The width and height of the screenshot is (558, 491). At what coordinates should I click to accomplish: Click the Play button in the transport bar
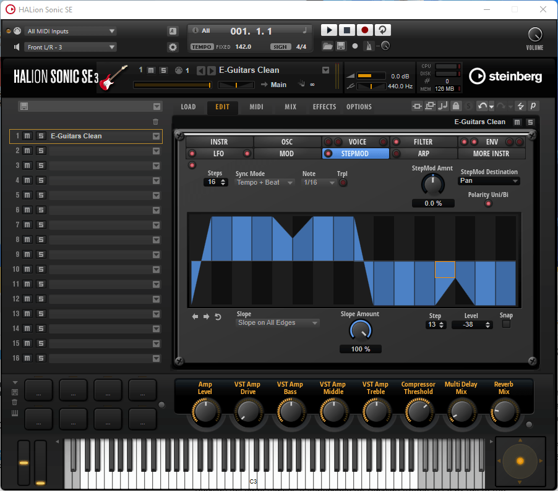329,30
